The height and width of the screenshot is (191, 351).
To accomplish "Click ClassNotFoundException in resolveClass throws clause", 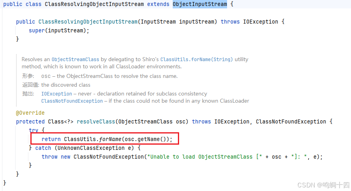I will click(x=291, y=121).
